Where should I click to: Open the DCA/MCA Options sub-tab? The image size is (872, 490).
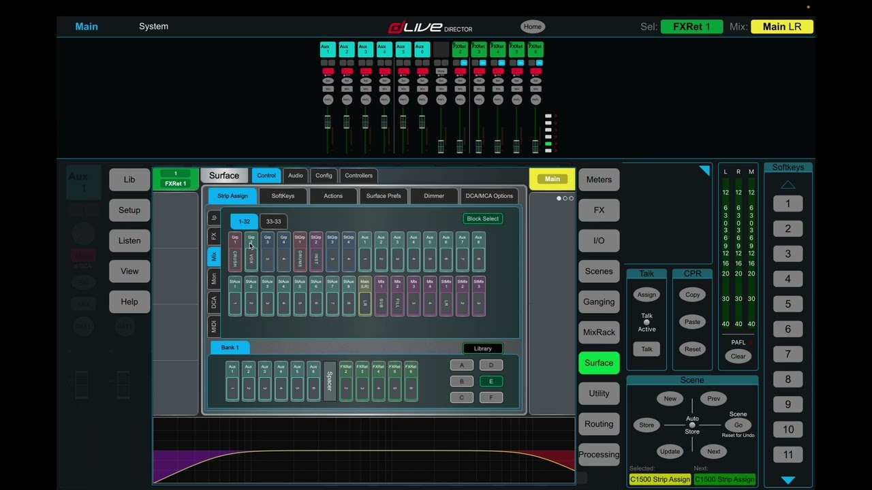click(489, 196)
